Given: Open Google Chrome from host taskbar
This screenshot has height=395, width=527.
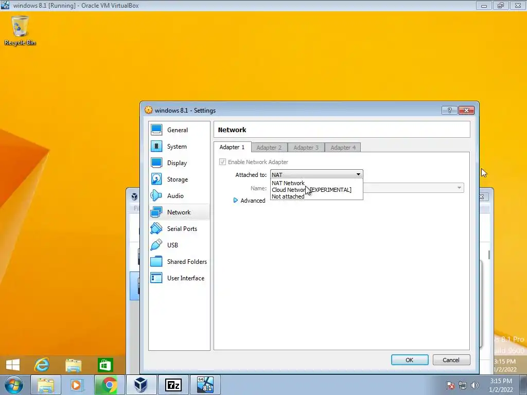Looking at the screenshot, I should (109, 385).
